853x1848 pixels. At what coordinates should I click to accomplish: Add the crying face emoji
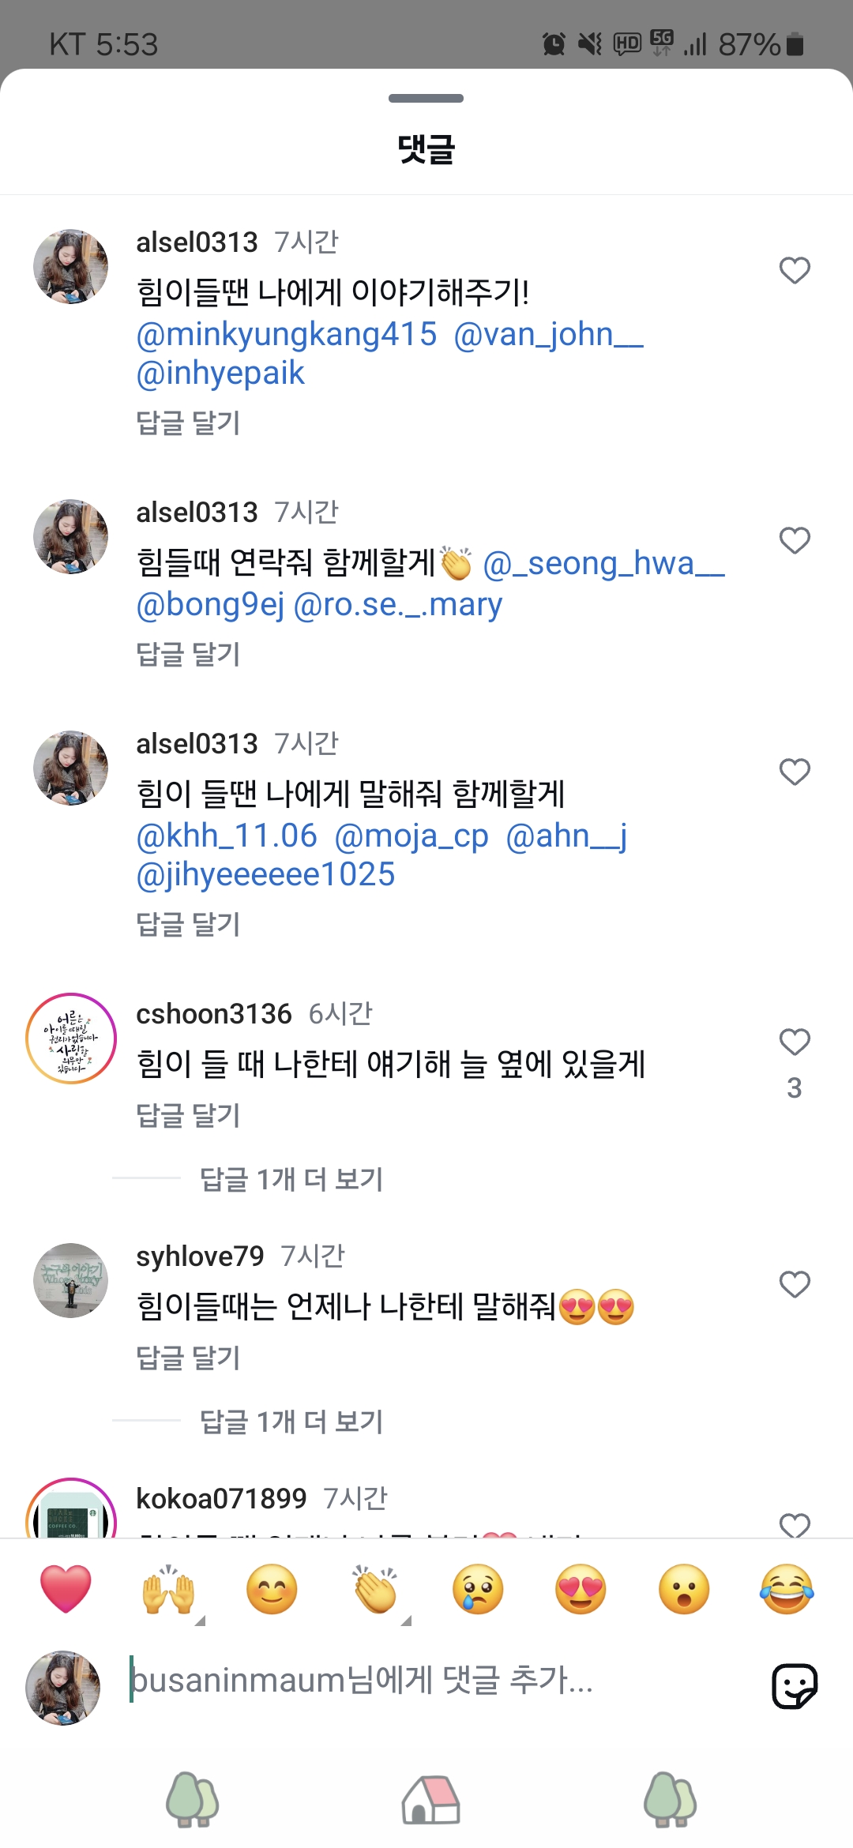coord(478,1589)
